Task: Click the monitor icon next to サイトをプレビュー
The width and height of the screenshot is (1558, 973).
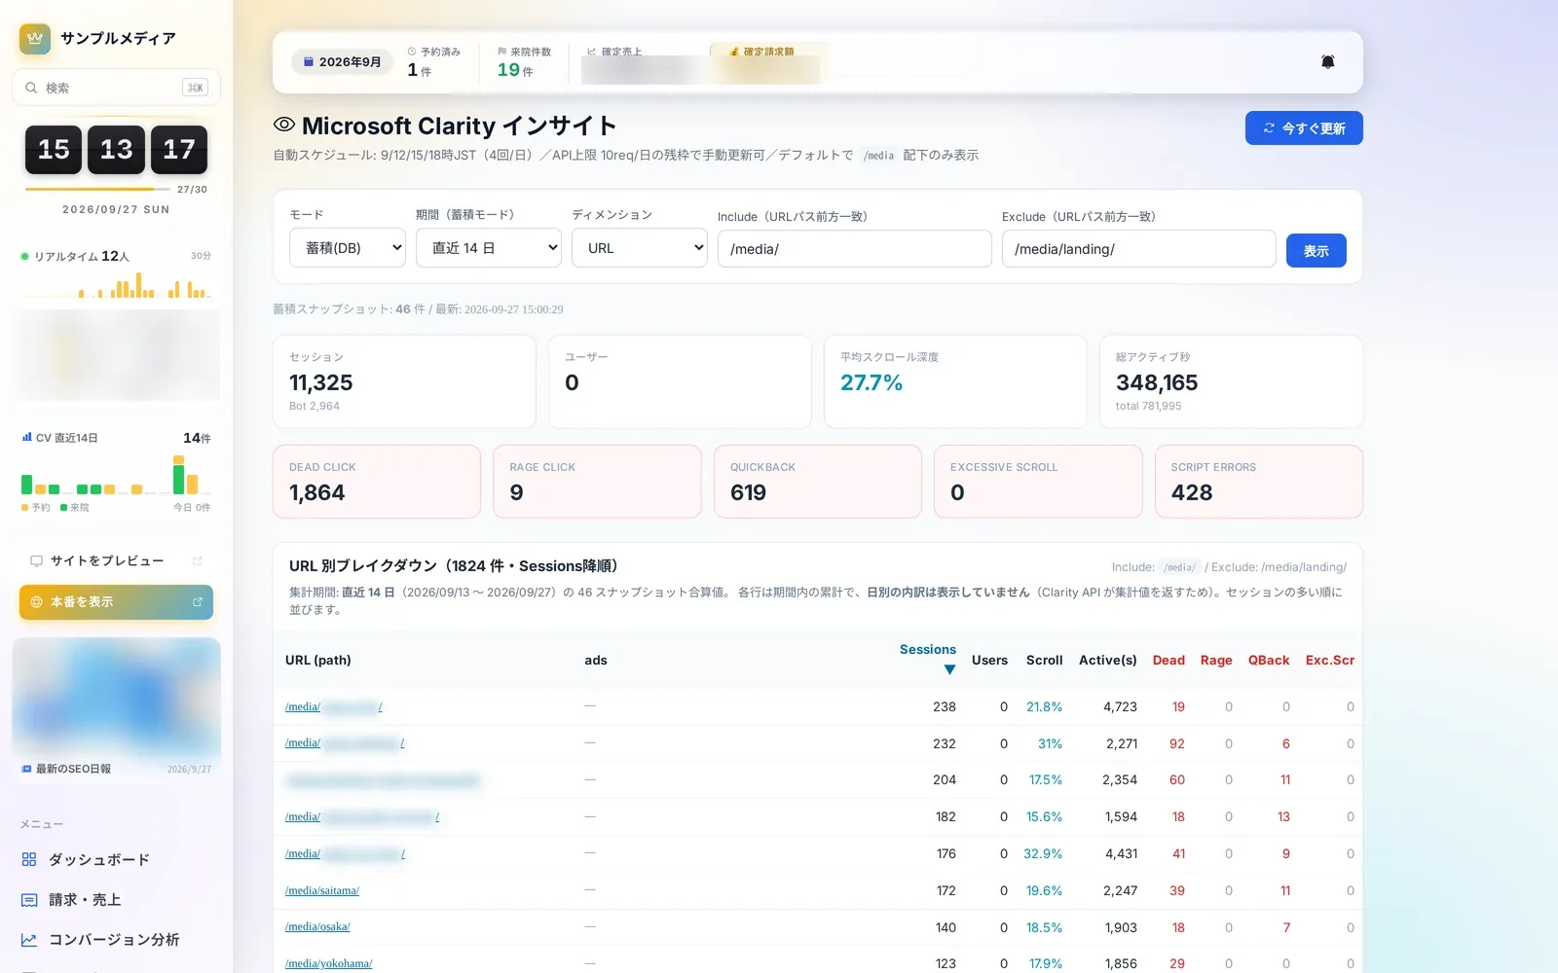Action: 36,561
